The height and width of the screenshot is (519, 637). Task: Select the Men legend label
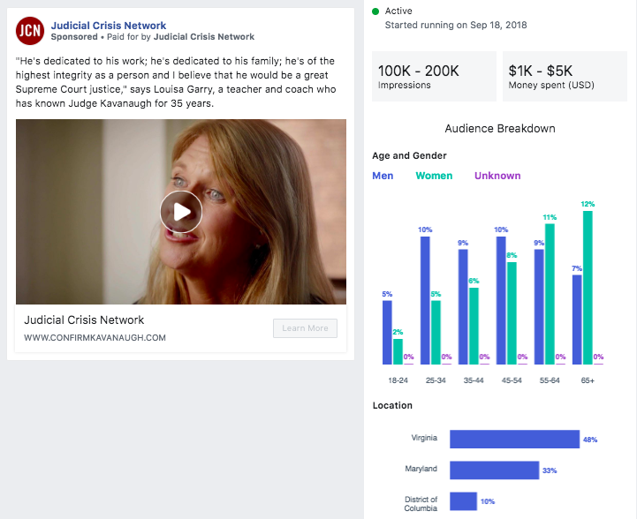[383, 176]
